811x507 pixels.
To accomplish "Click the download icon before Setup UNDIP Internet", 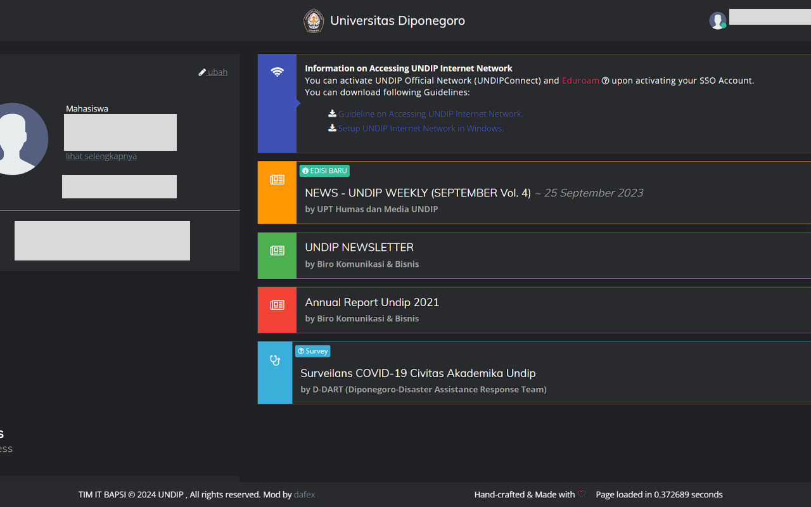I will pyautogui.click(x=332, y=128).
